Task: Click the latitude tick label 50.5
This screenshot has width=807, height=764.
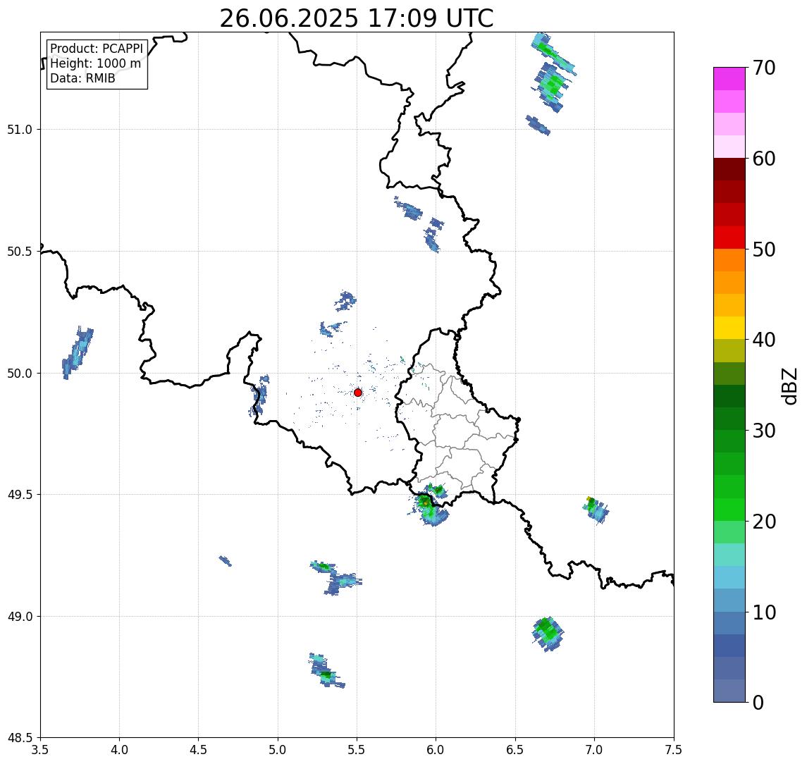Action: tap(20, 252)
